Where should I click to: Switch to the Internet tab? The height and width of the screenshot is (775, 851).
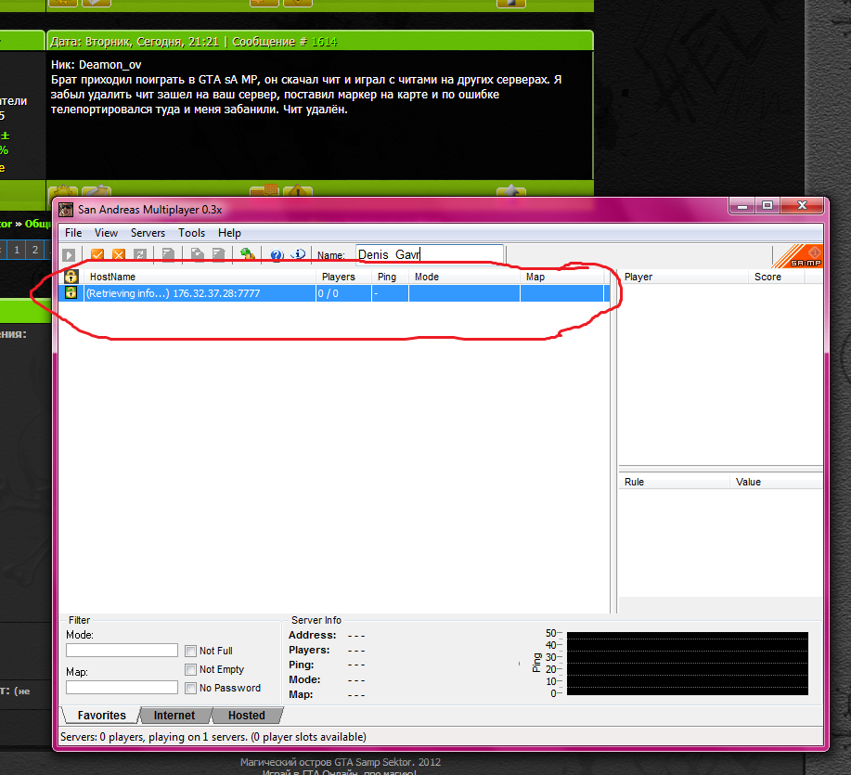[x=174, y=716]
